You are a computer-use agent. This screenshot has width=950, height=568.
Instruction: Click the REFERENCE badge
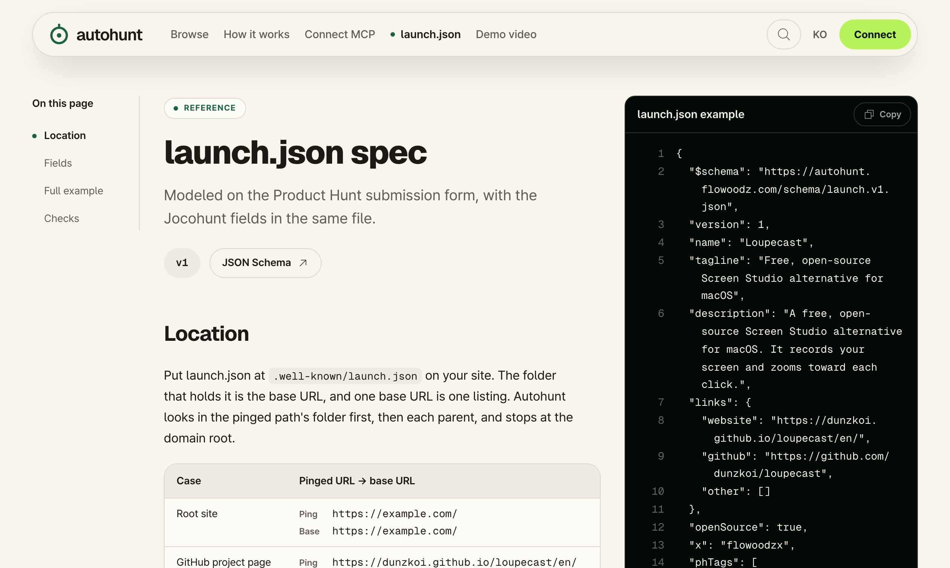pyautogui.click(x=205, y=108)
